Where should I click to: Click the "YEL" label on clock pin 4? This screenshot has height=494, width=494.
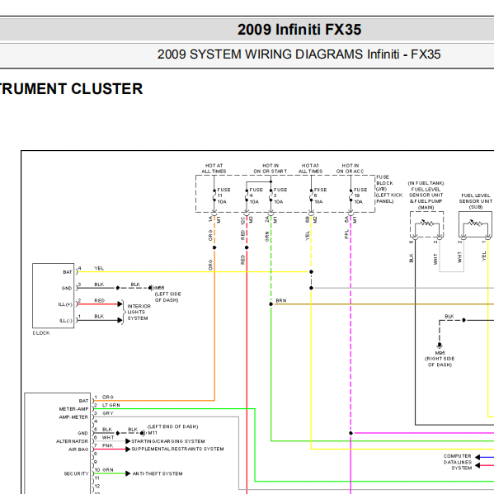coord(99,268)
